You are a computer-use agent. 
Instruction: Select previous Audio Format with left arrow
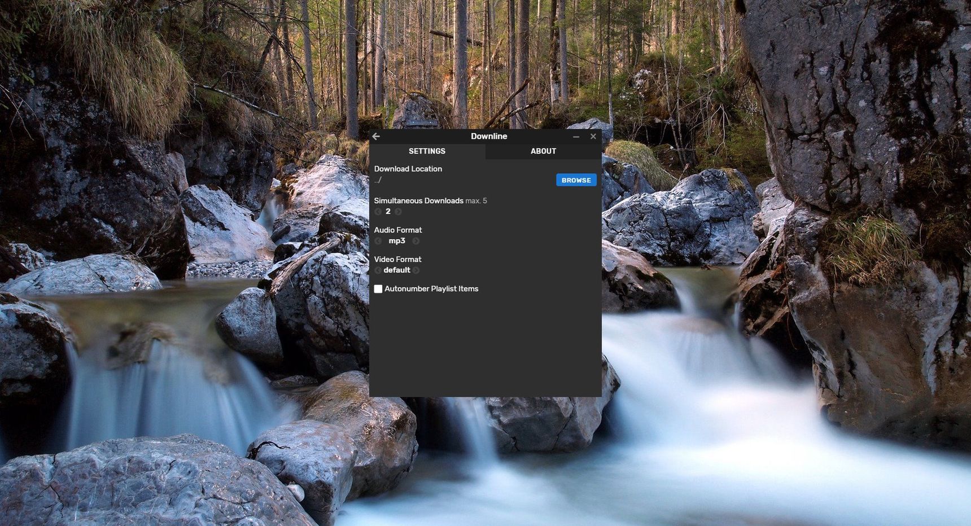[x=378, y=241]
